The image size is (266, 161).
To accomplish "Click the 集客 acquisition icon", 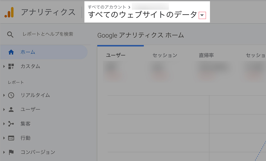I will tap(11, 124).
